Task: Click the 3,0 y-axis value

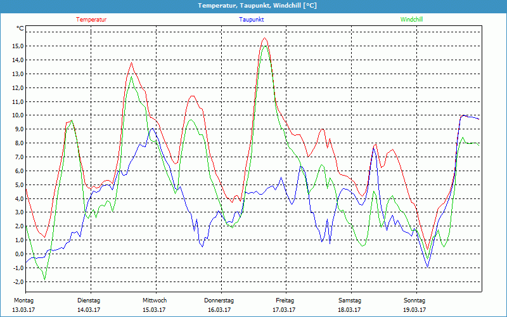Action: [20, 212]
